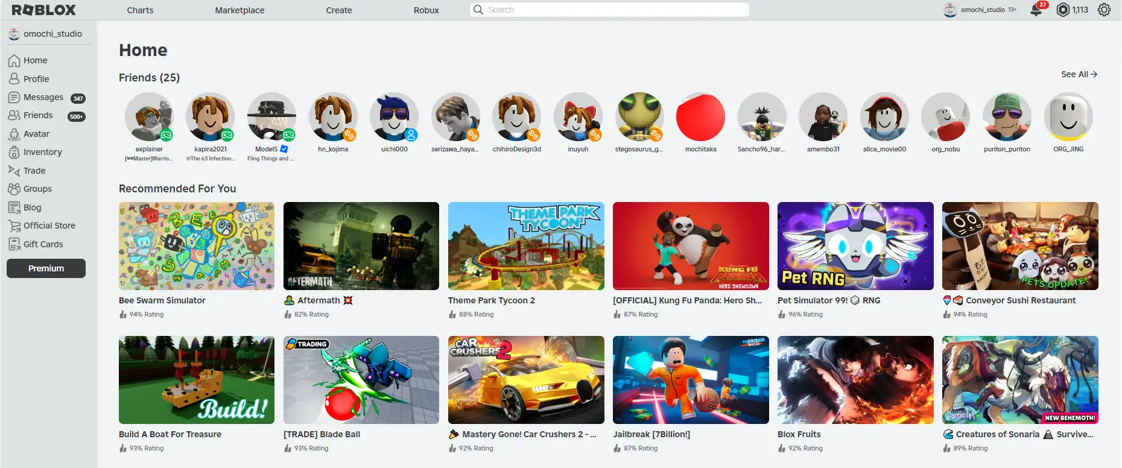Click the Friends (25) heading
The width and height of the screenshot is (1122, 468).
coord(149,78)
